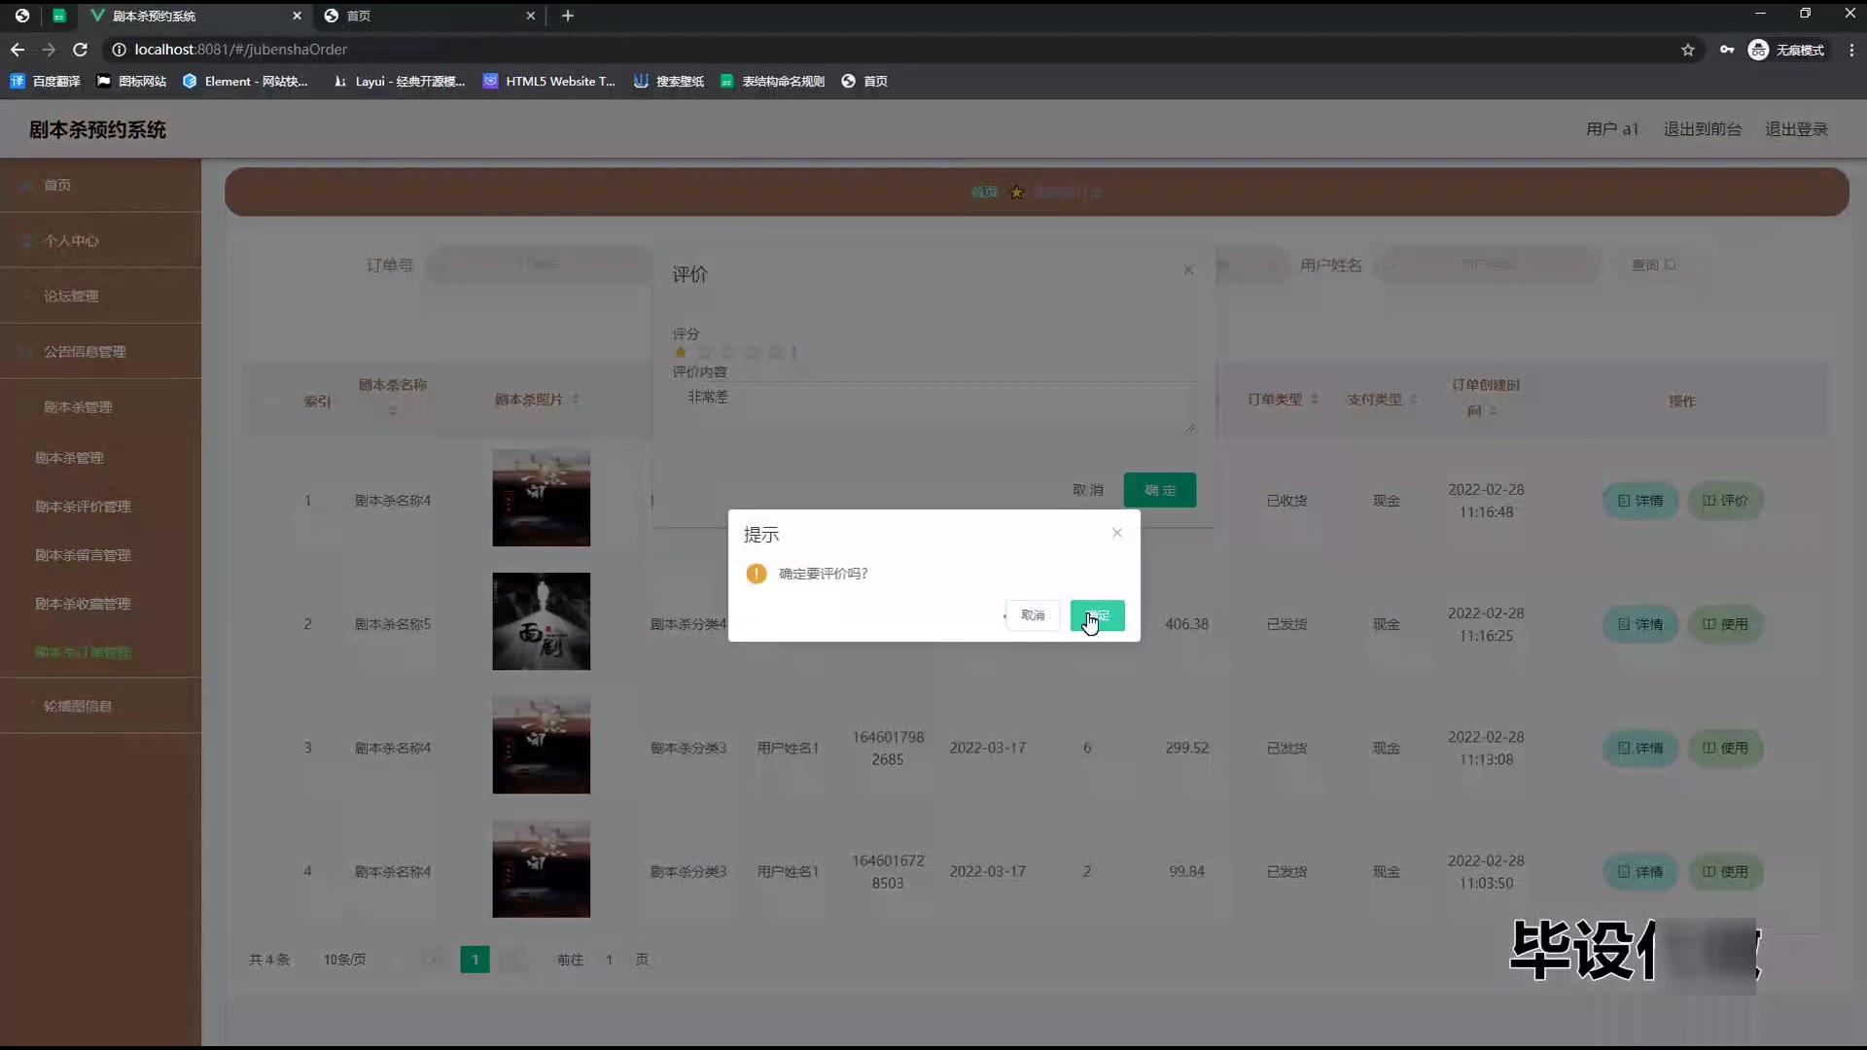The image size is (1867, 1050).
Task: Reload the browser page
Action: [x=80, y=50]
